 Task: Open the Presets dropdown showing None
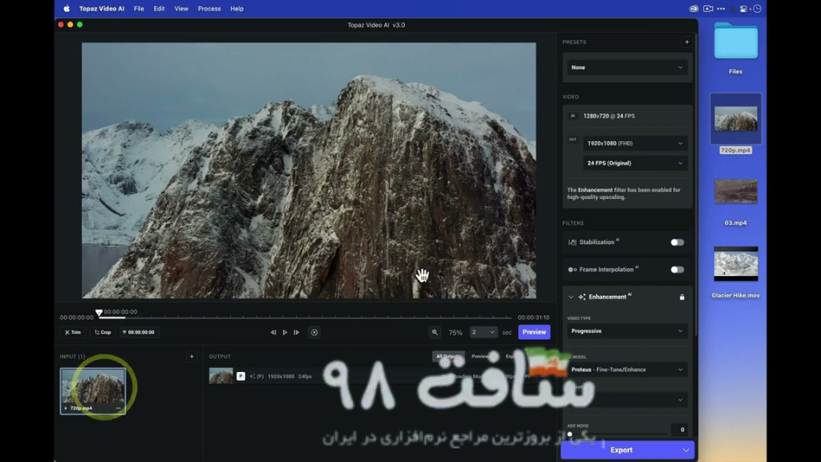point(627,67)
